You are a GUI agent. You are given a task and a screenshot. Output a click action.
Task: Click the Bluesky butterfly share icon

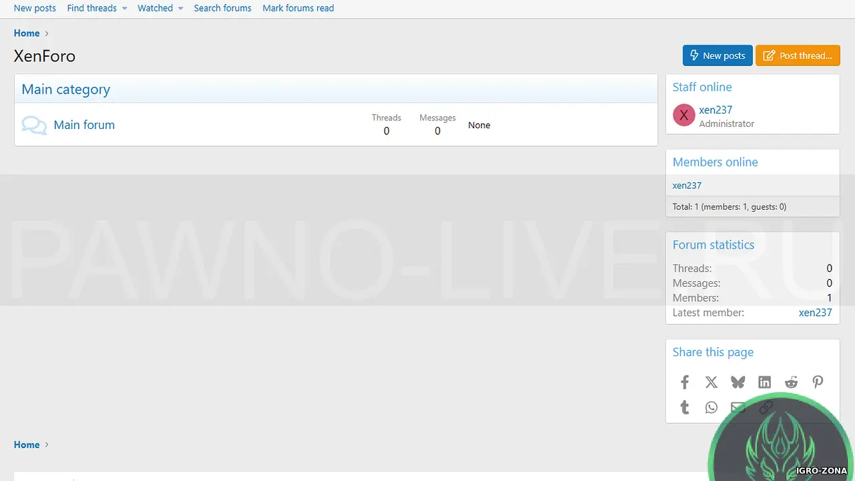pyautogui.click(x=738, y=382)
